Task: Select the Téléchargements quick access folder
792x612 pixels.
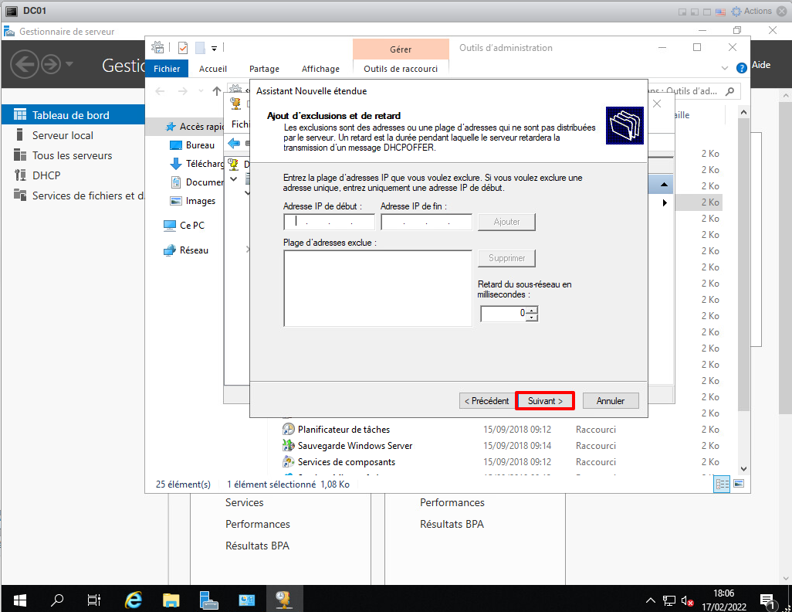Action: pyautogui.click(x=204, y=164)
